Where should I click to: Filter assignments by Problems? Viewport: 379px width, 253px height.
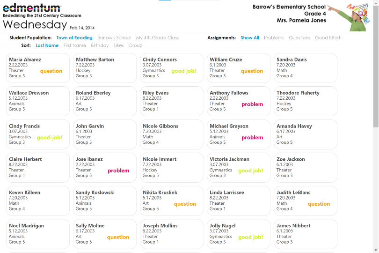click(x=274, y=38)
